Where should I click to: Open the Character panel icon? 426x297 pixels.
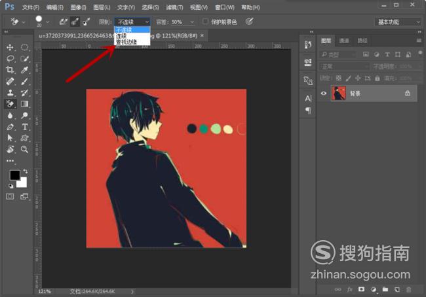coord(308,98)
